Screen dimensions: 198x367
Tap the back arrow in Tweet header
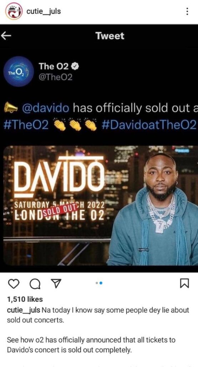click(6, 36)
